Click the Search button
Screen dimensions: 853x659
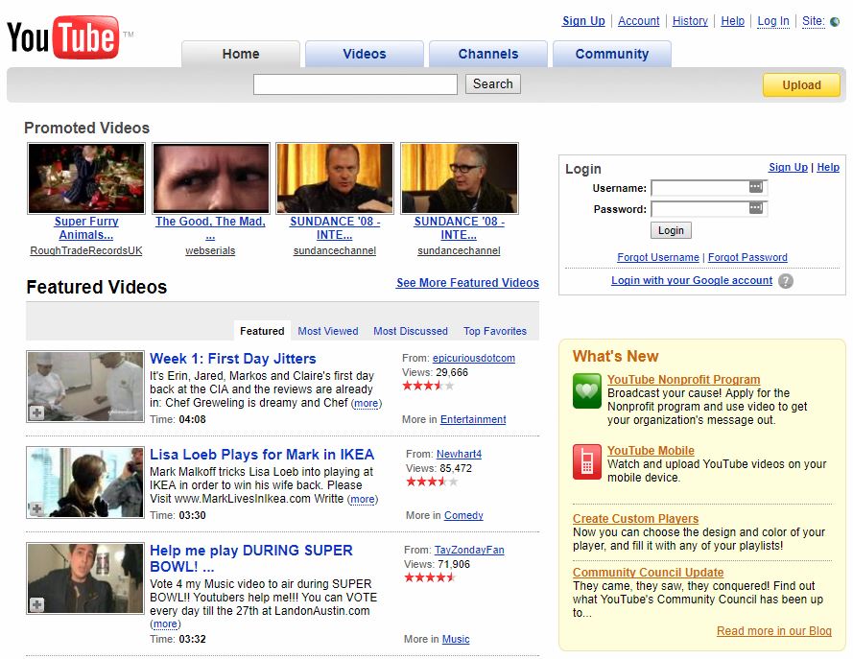(493, 84)
